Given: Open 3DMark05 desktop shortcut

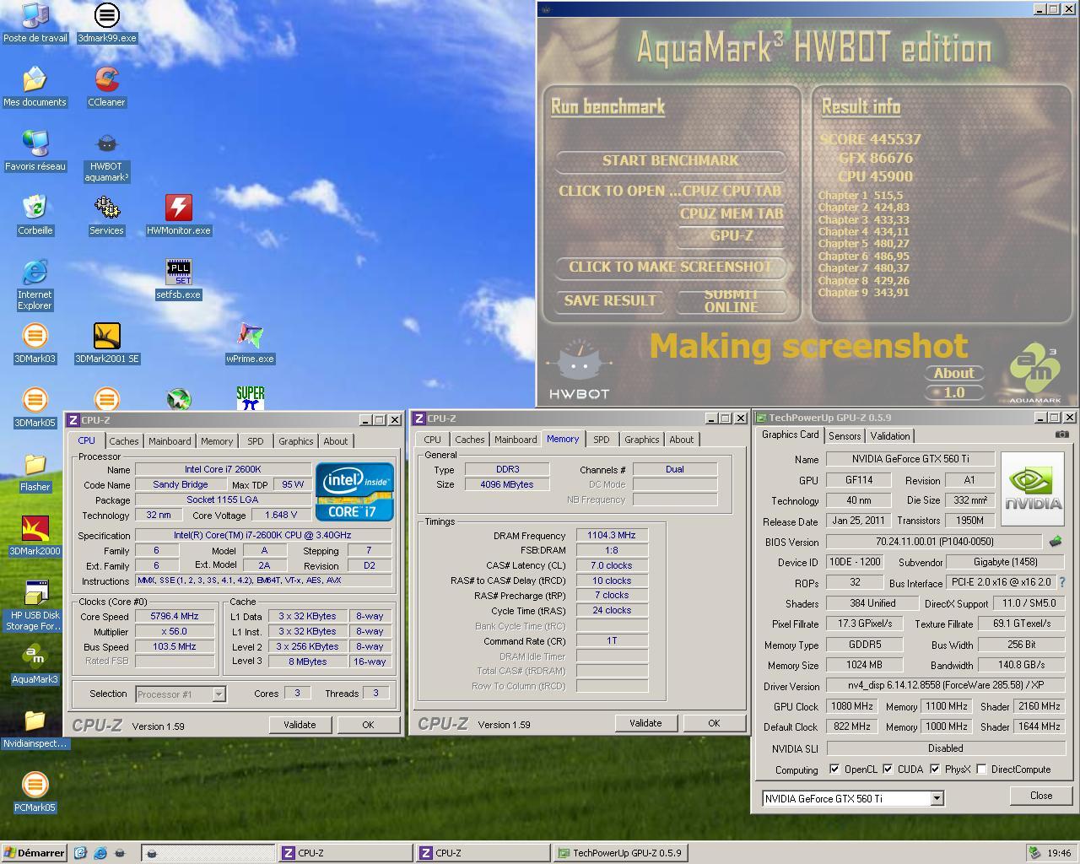Looking at the screenshot, I should point(35,408).
